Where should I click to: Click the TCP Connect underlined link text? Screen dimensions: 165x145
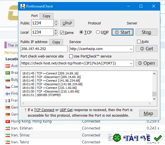point(44,110)
